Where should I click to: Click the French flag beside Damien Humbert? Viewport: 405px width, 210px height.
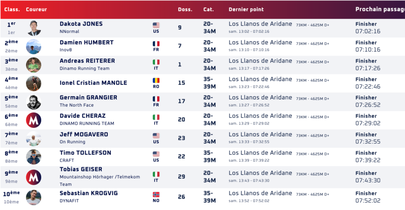coord(156,44)
